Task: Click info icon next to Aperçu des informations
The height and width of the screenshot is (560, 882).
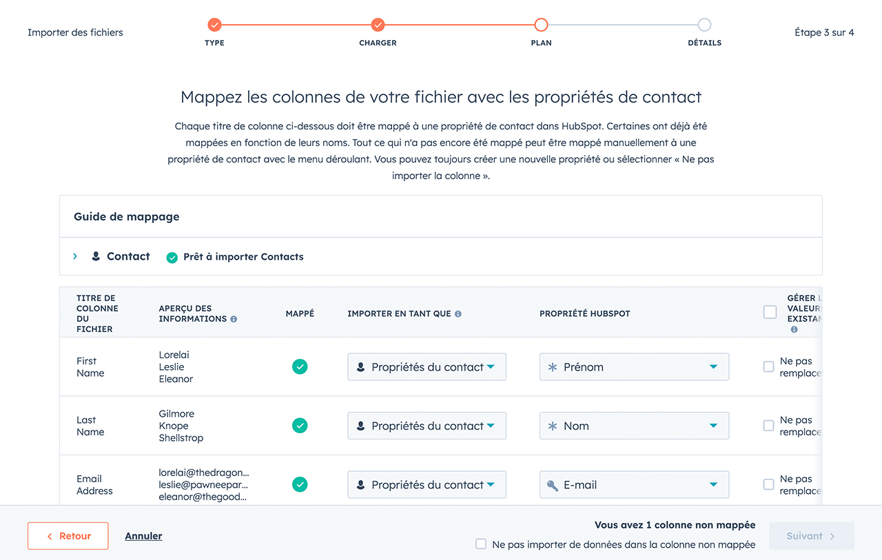Action: [x=234, y=319]
